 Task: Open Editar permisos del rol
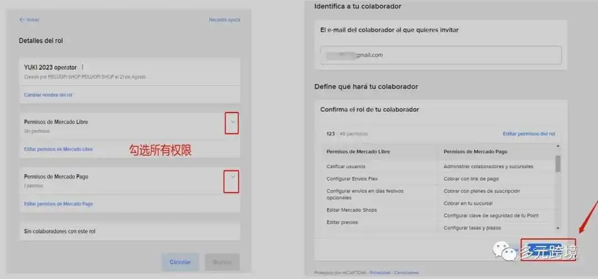[x=529, y=134]
